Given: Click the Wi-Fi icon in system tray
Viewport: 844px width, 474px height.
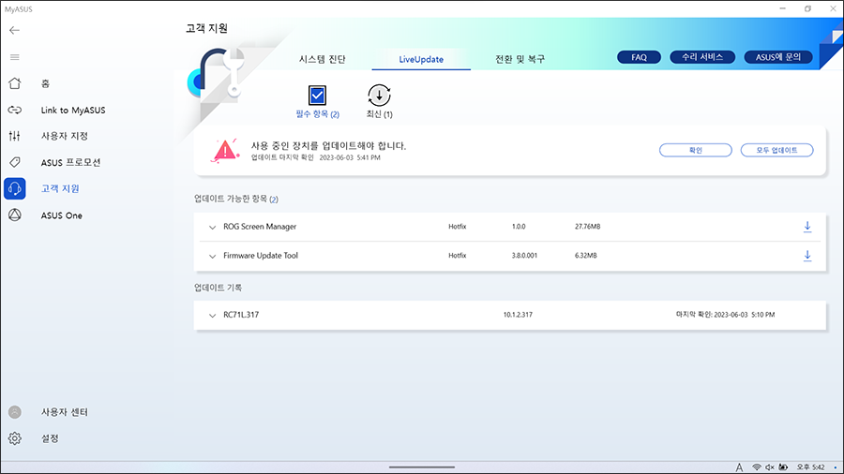Looking at the screenshot, I should 756,467.
